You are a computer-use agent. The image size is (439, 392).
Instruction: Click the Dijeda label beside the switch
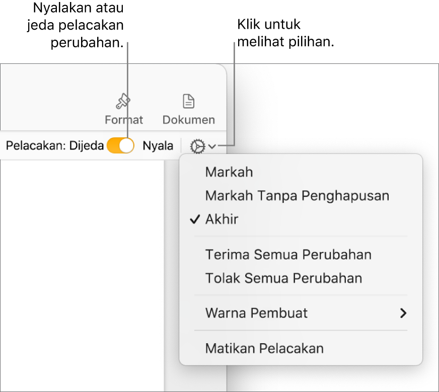[x=87, y=146]
